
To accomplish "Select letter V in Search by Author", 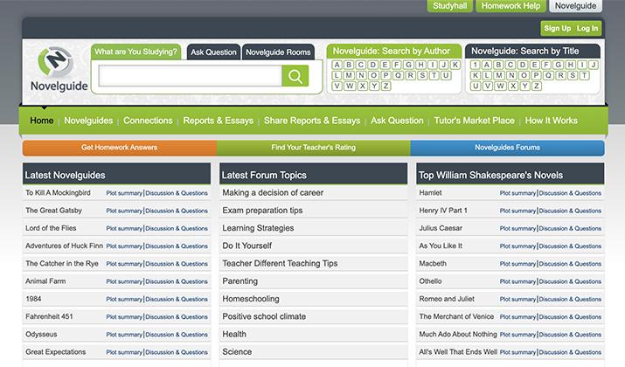I will coord(337,86).
